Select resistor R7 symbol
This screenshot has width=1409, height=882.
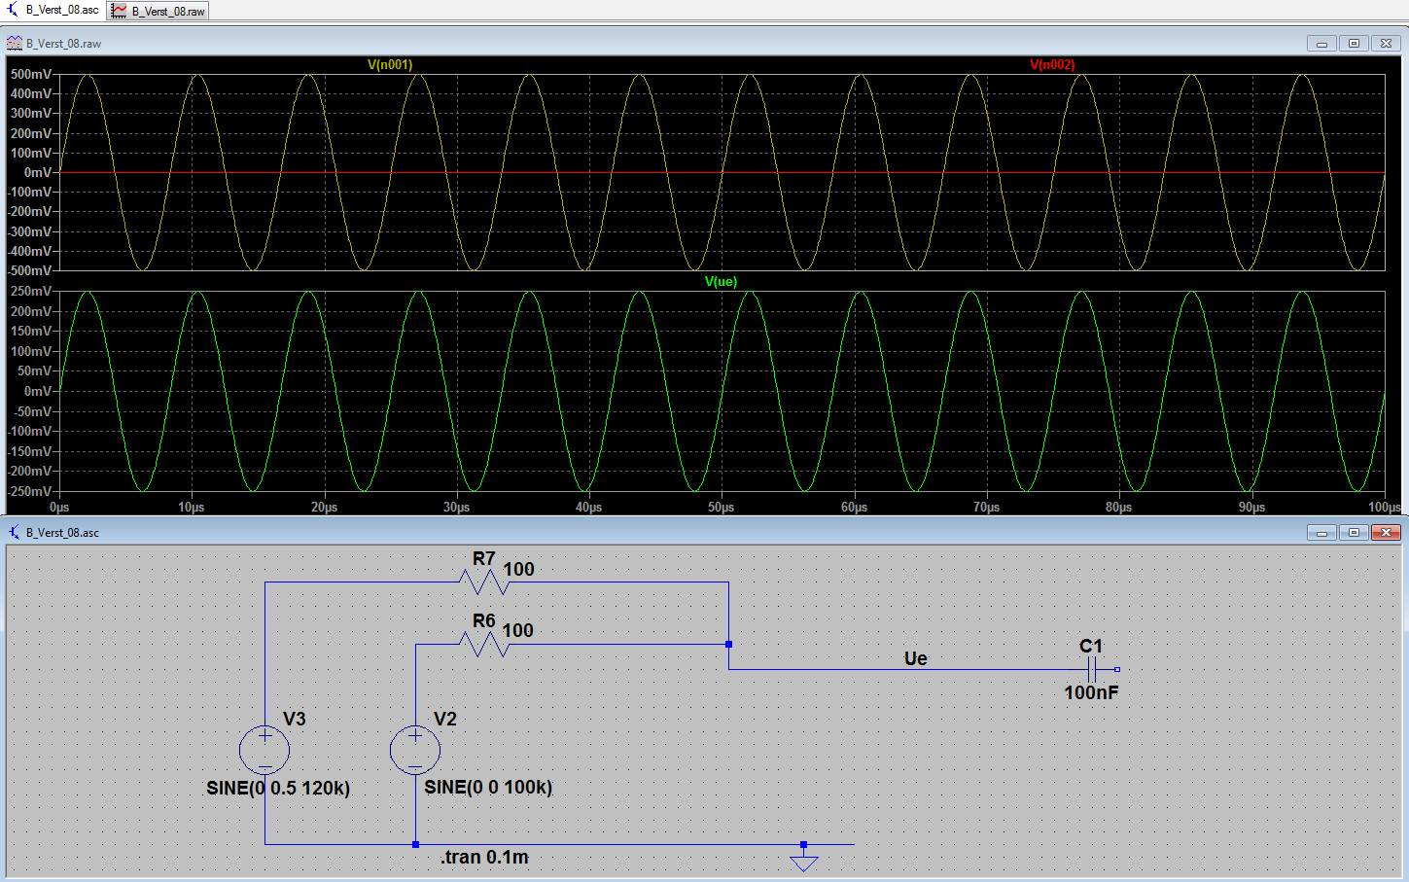[484, 582]
